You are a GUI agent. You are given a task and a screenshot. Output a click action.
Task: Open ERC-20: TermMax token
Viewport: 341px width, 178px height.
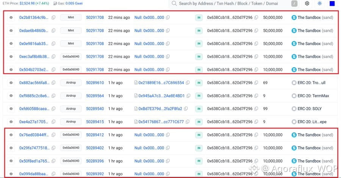coord(313,96)
